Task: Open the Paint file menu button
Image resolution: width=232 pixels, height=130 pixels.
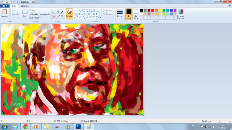Action: [5, 6]
